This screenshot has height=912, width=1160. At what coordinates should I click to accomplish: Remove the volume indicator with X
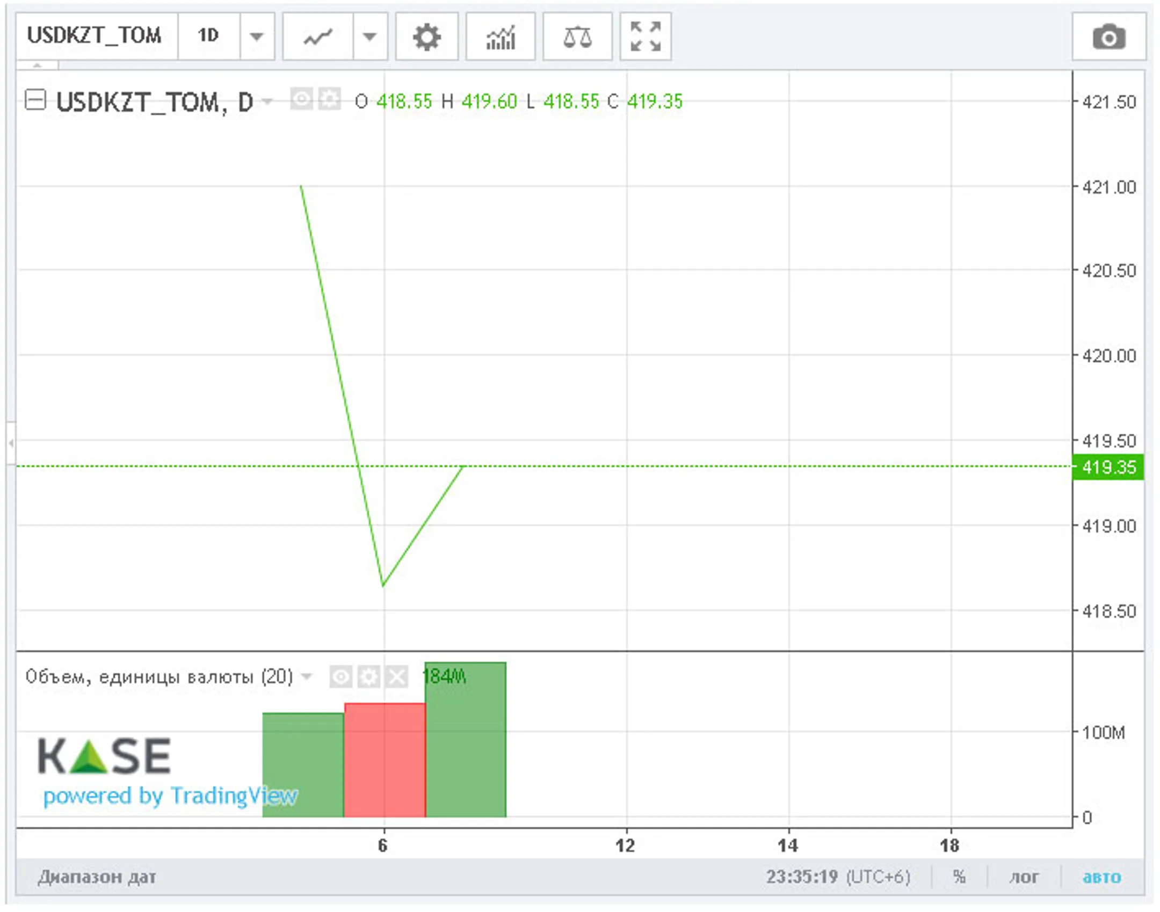pos(397,676)
